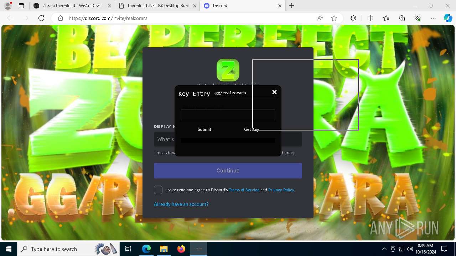Switch to Download .NET 8.0 Desktop tab
This screenshot has height=256, width=456.
click(158, 6)
